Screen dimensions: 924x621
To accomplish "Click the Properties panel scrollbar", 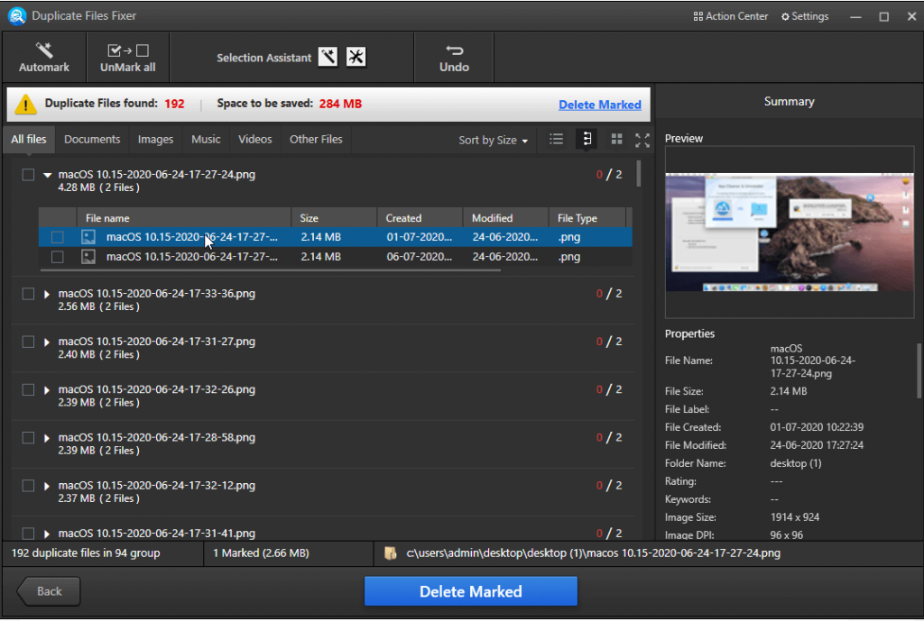I will click(919, 370).
